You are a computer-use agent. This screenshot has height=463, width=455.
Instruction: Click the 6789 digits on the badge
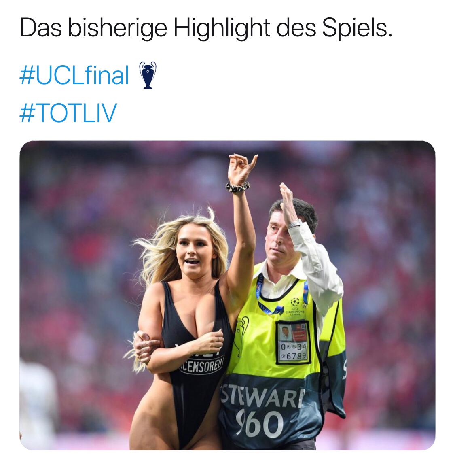click(296, 356)
